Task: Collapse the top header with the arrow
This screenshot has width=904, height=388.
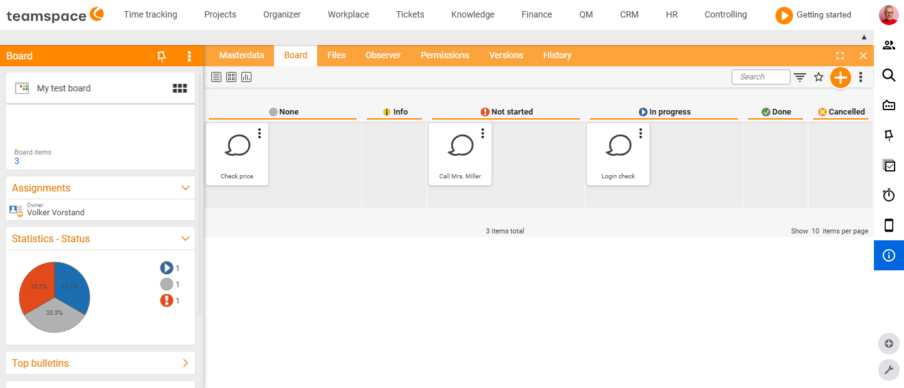Action: click(x=864, y=38)
